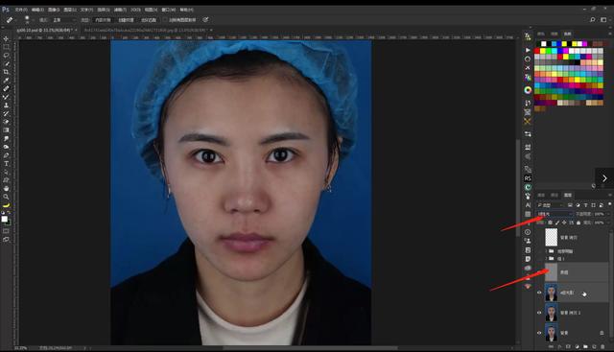The image size is (614, 352).
Task: Enable the sample all layers checkbox
Action: (x=165, y=19)
